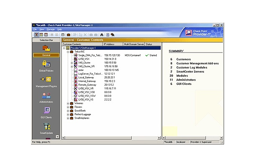Select the LX50_VSX_VS row
The height and width of the screenshot is (167, 255).
(86, 100)
